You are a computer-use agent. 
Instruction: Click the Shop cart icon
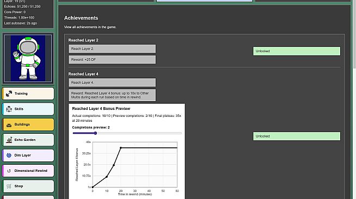coord(9,186)
